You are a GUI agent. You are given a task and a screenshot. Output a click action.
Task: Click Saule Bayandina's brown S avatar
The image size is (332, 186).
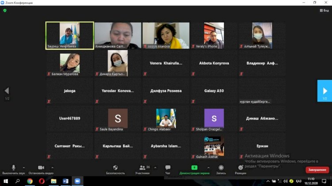pos(118,118)
